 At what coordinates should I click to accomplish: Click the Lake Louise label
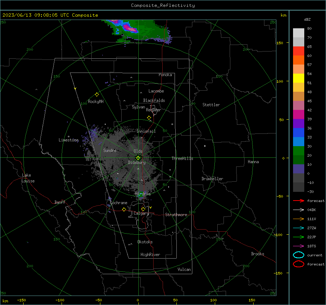pyautogui.click(x=28, y=178)
